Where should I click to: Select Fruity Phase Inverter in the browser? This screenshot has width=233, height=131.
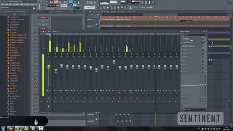(17, 20)
